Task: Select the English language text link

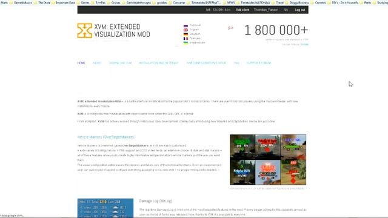Action: point(194,30)
